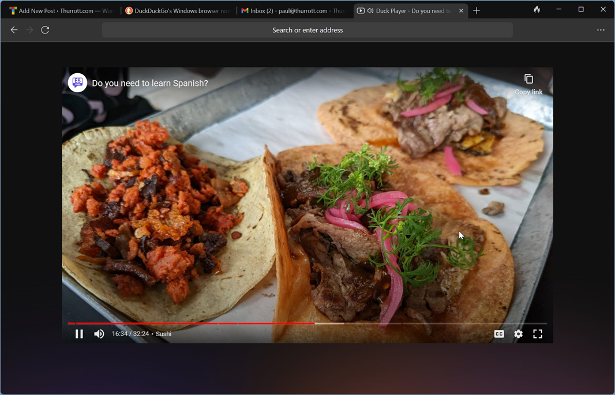Close the Duck Player tab
Viewport: 615px width, 395px height.
[461, 10]
